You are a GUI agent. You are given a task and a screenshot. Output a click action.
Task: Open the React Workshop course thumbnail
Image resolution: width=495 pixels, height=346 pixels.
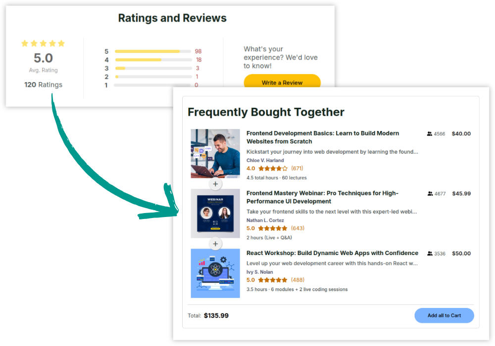tap(215, 273)
